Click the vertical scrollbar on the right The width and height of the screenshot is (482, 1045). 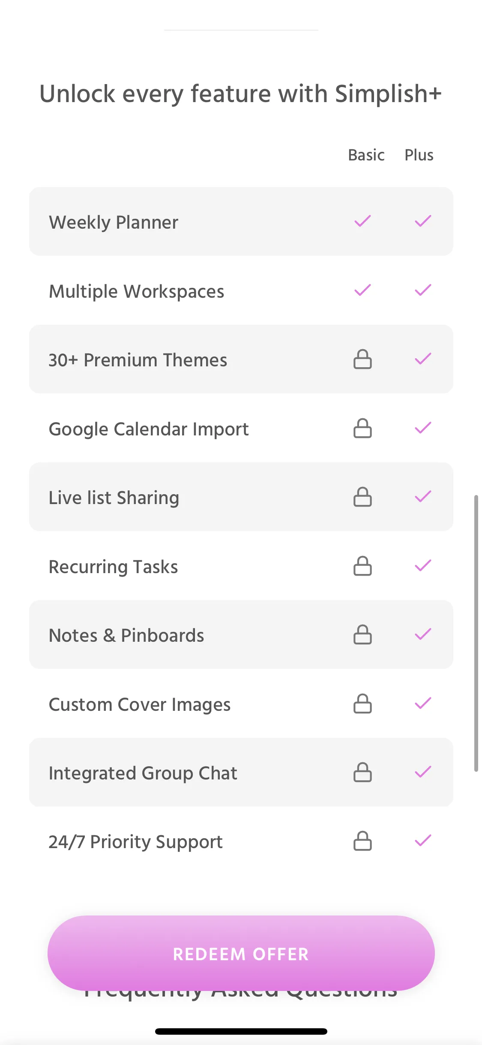coord(476,633)
